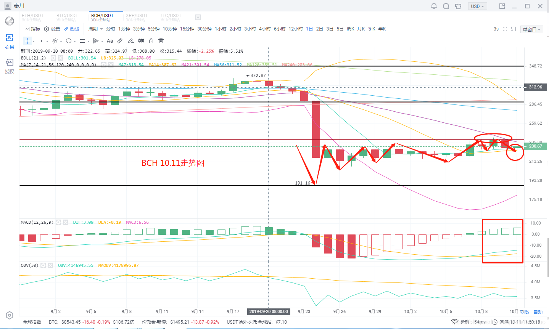Switch to the ETH/USDT tab
This screenshot has width=549, height=329.
click(33, 17)
